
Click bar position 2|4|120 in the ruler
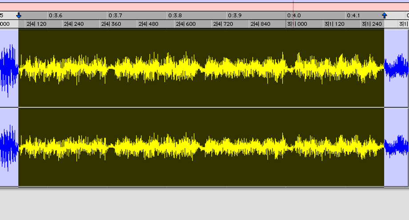coord(36,24)
